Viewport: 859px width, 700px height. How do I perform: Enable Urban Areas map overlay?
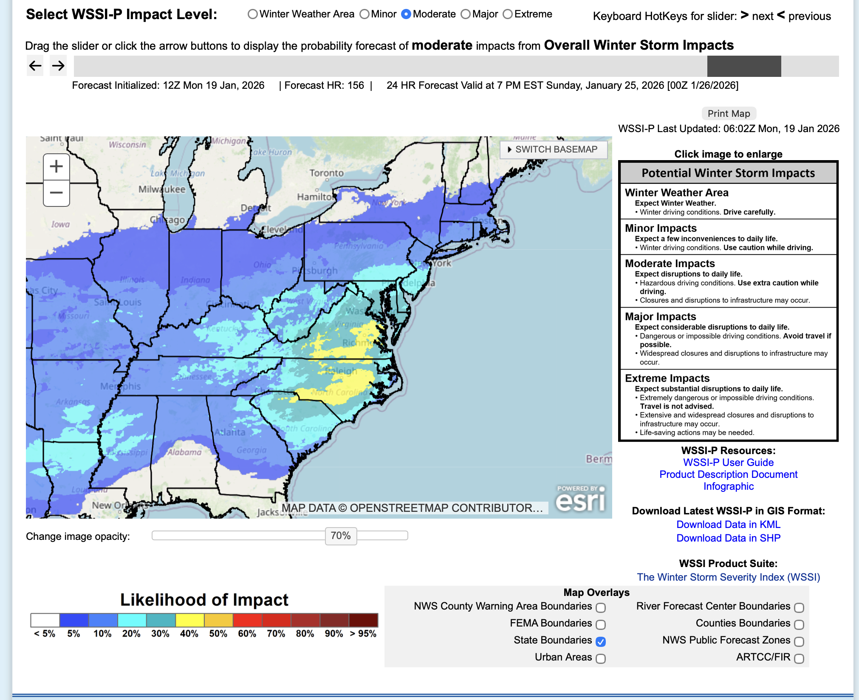click(601, 658)
